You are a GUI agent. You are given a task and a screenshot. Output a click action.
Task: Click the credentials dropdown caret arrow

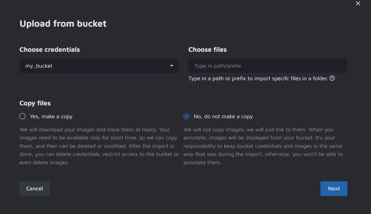click(172, 66)
